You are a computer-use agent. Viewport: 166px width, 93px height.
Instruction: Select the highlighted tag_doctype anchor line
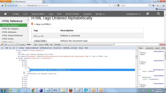[82, 70]
